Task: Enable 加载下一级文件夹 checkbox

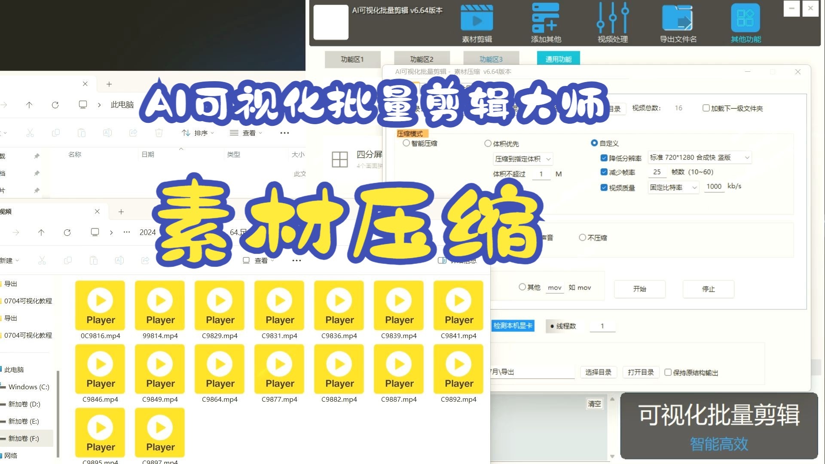Action: [706, 108]
